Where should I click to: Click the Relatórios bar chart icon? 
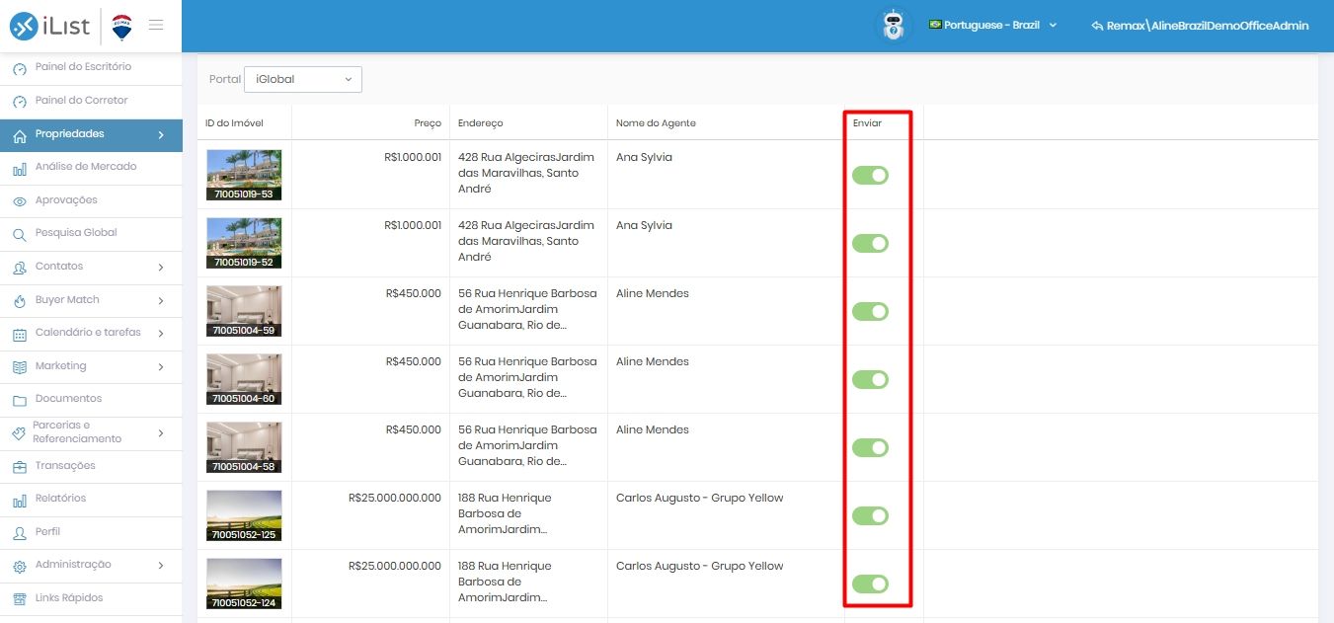pyautogui.click(x=20, y=500)
